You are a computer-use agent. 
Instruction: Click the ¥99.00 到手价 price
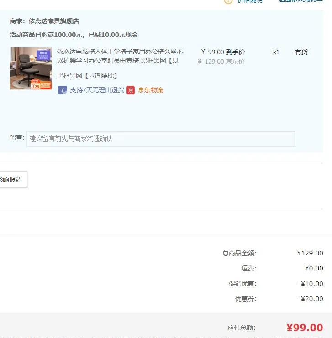223,52
